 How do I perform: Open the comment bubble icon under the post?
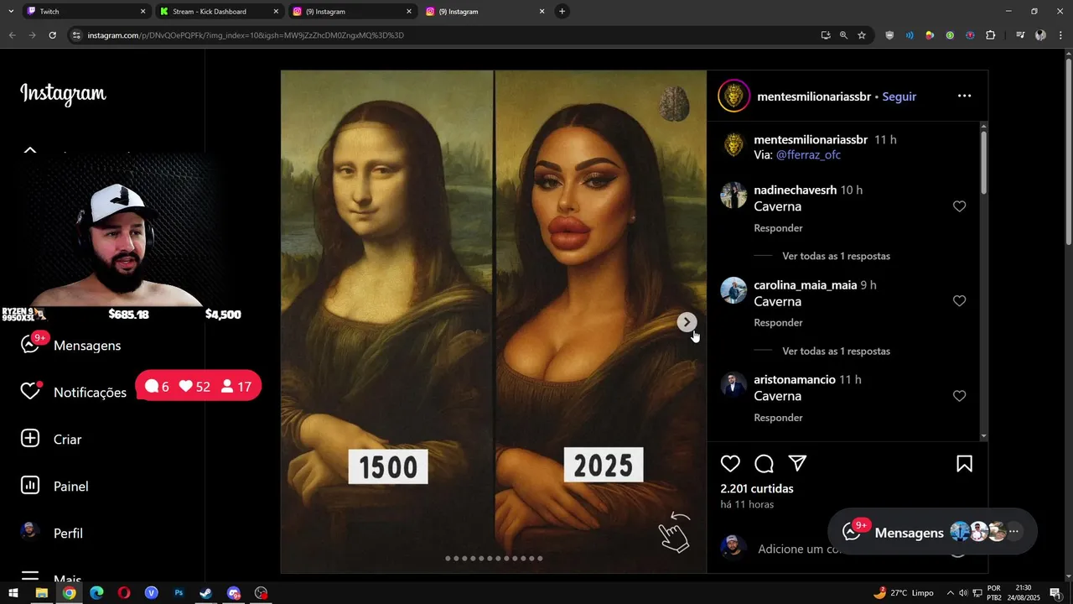[764, 464]
